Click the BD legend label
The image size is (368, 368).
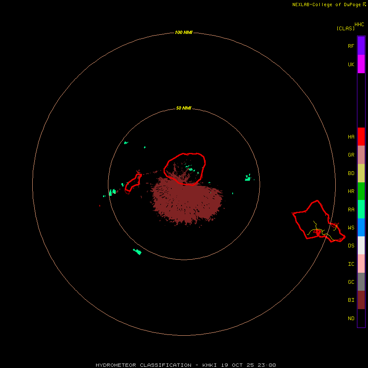click(x=351, y=173)
